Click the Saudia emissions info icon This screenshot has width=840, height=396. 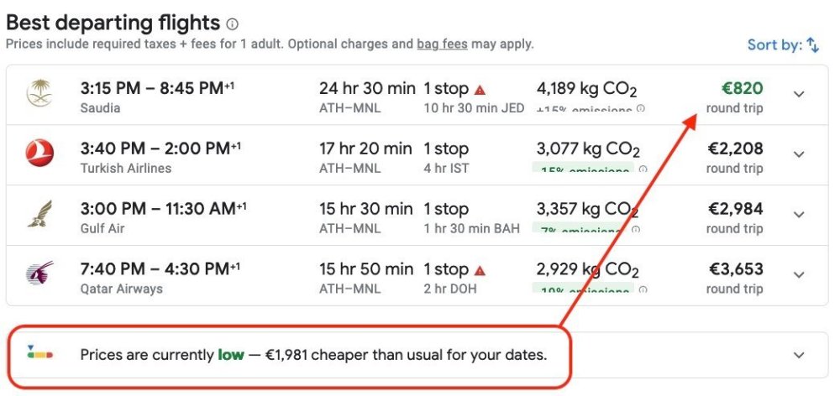(640, 109)
